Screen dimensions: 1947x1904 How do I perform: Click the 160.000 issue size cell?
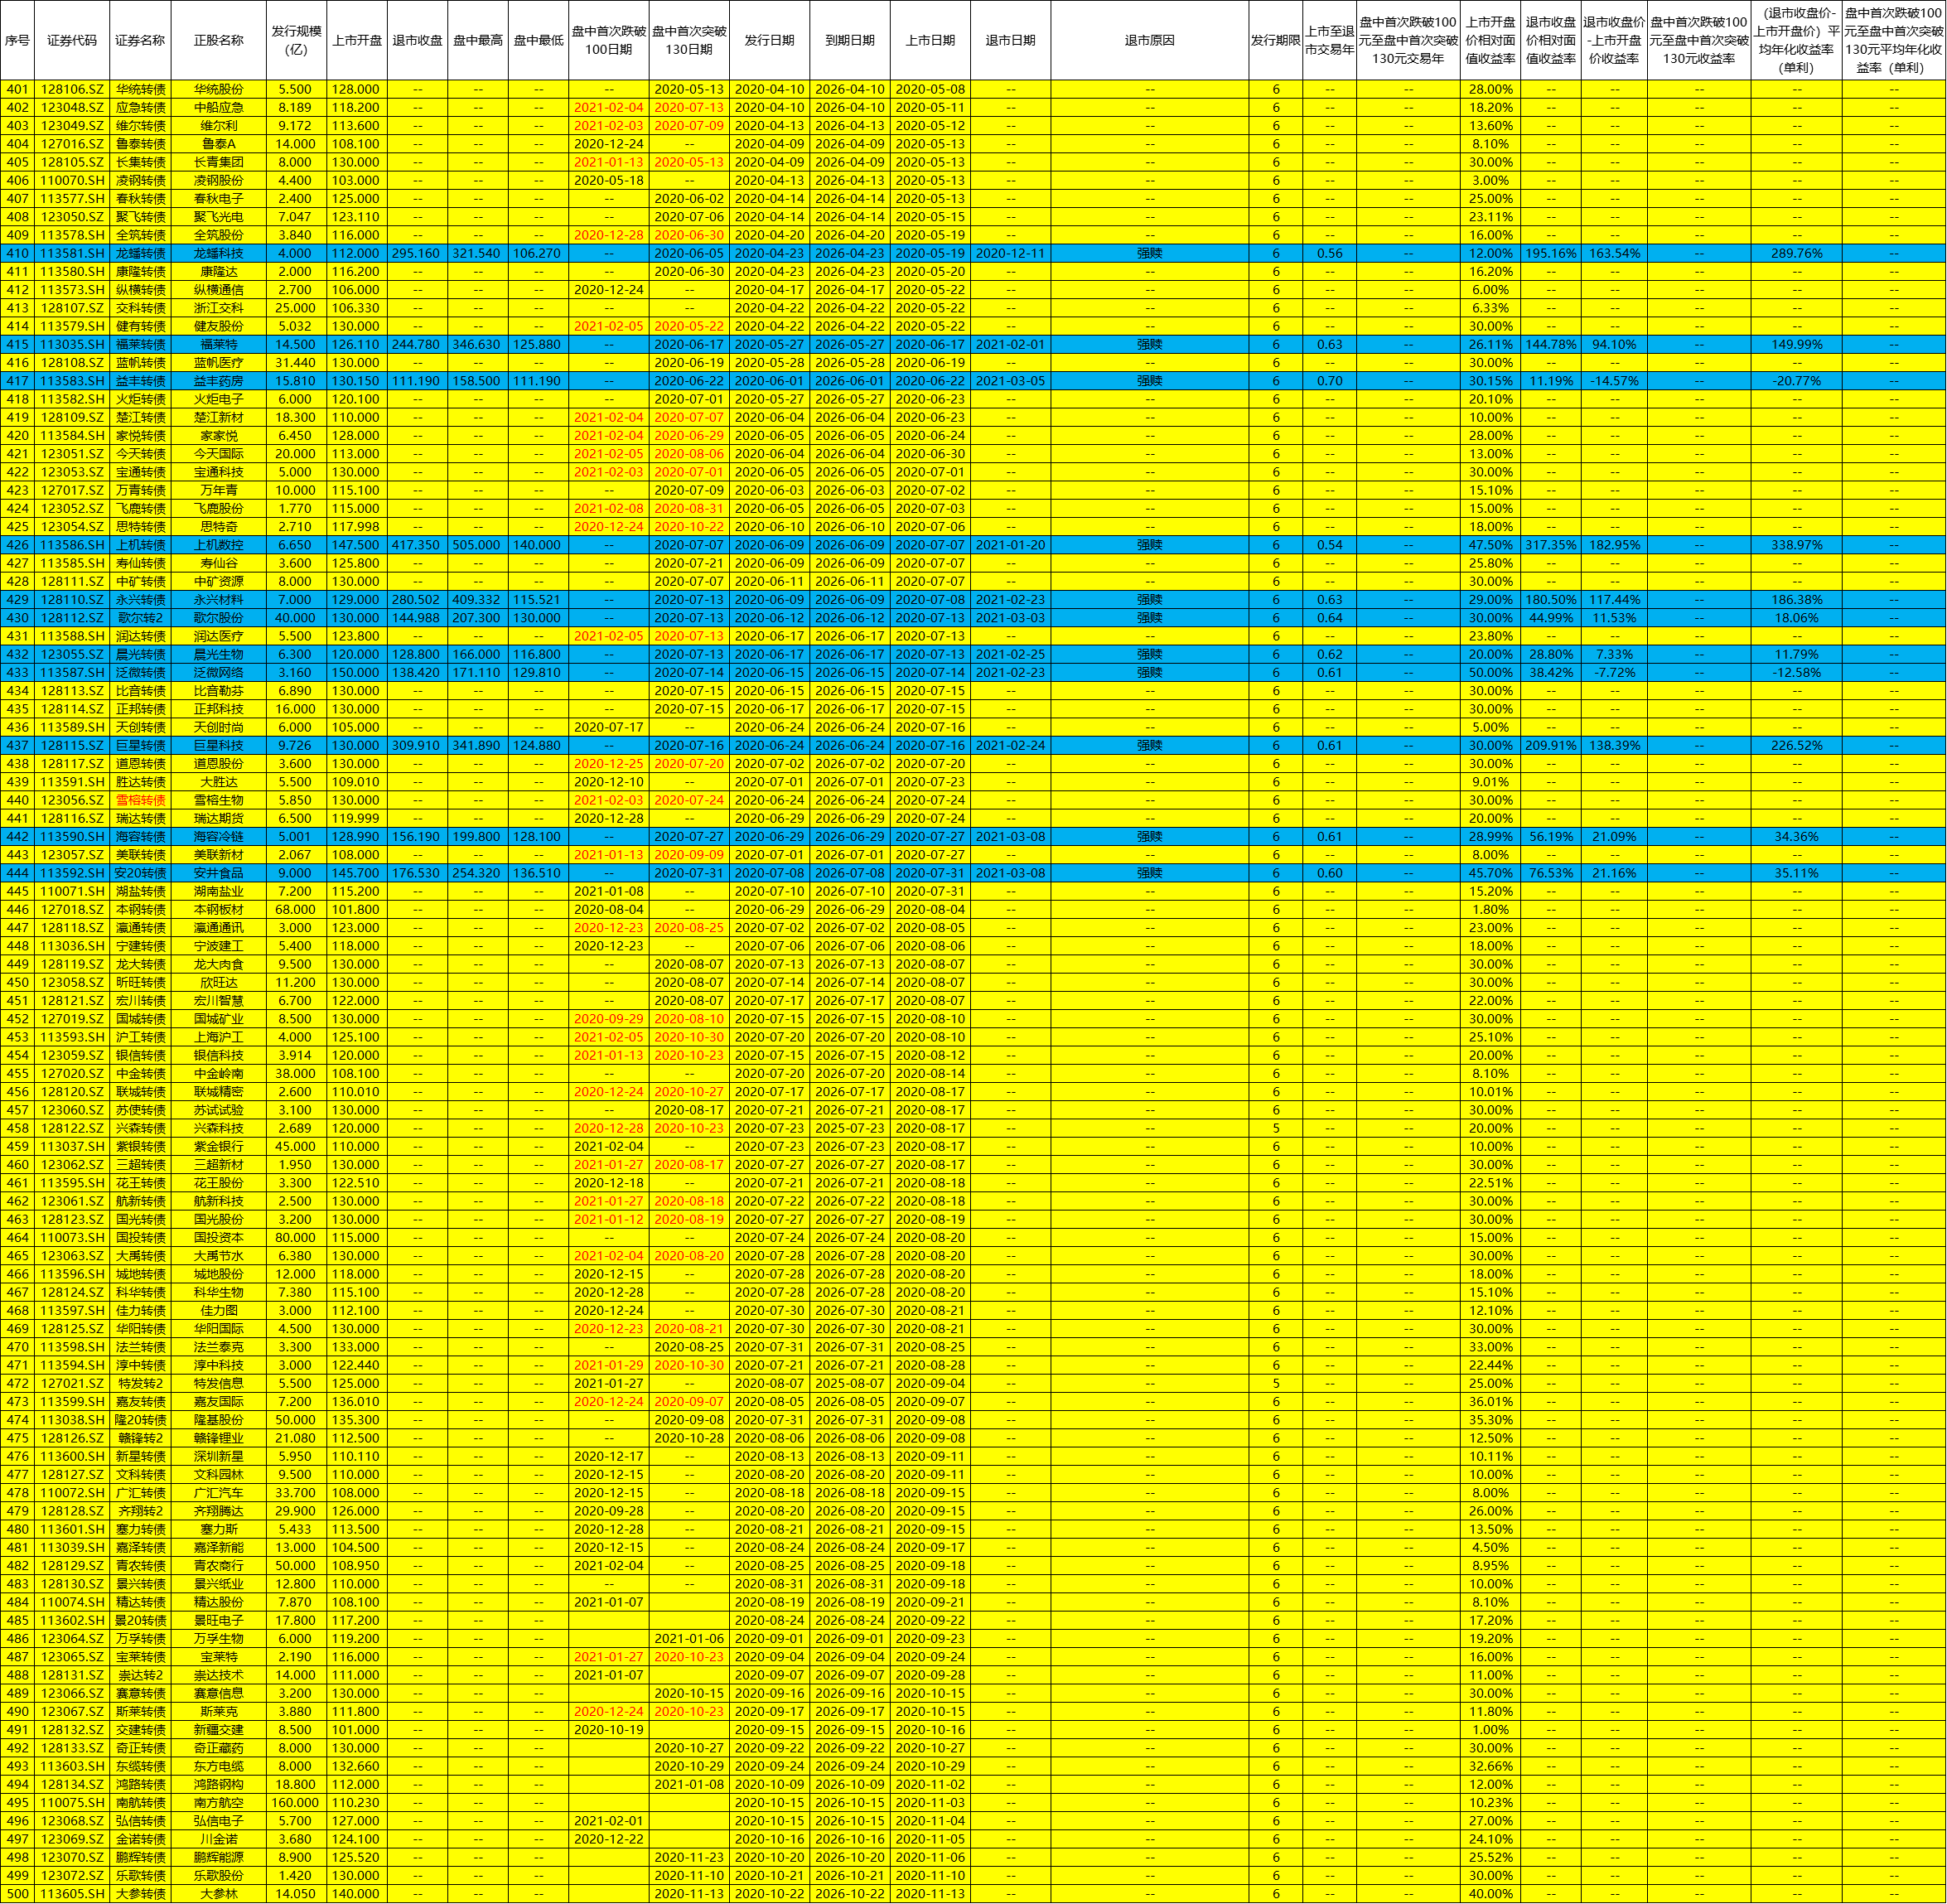[296, 1802]
